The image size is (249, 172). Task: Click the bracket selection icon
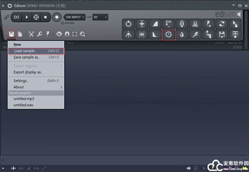point(75,34)
